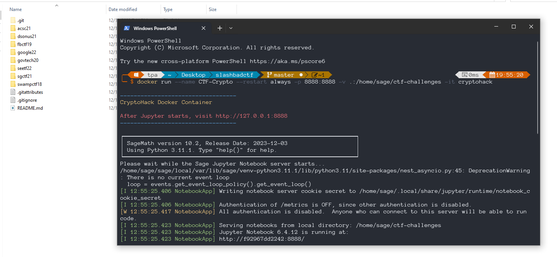This screenshot has height=257, width=557.
Task: Click the tpa username prompt segment
Action: click(x=152, y=75)
